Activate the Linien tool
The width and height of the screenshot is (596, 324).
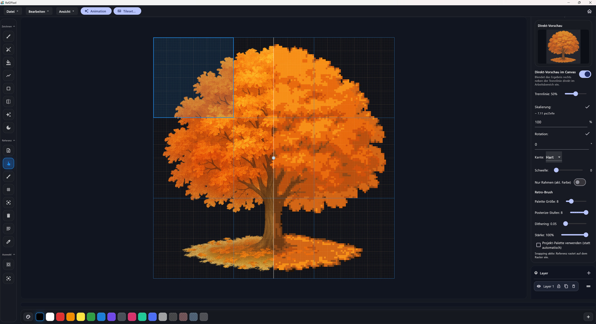[x=8, y=75]
